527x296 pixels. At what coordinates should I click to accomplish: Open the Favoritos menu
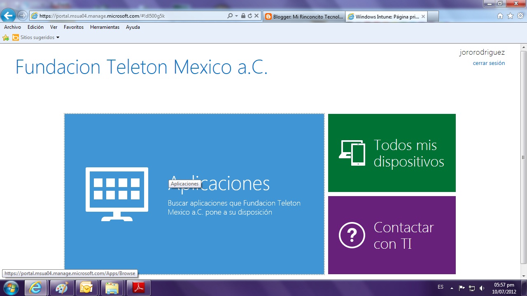(x=74, y=27)
